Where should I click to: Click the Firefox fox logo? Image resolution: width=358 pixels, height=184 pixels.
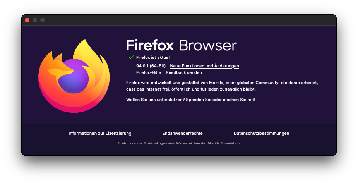click(x=74, y=76)
